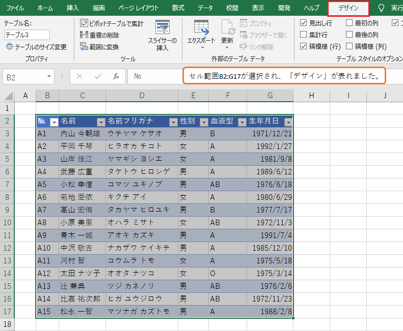The width and height of the screenshot is (403, 331).
Task: Switch to the ホーム tab
Action: 45,8
